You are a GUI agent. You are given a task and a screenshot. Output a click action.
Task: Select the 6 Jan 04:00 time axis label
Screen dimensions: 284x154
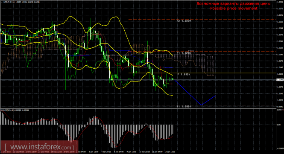(x=119, y=152)
